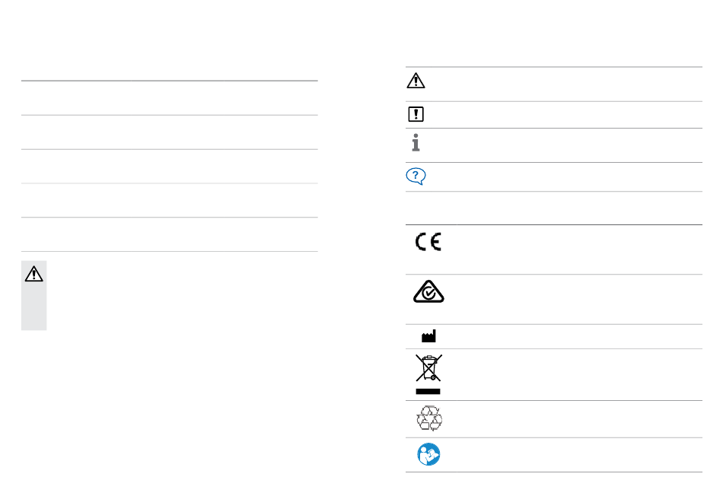Click the CE conformity mark
This screenshot has width=723, height=496.
[428, 242]
